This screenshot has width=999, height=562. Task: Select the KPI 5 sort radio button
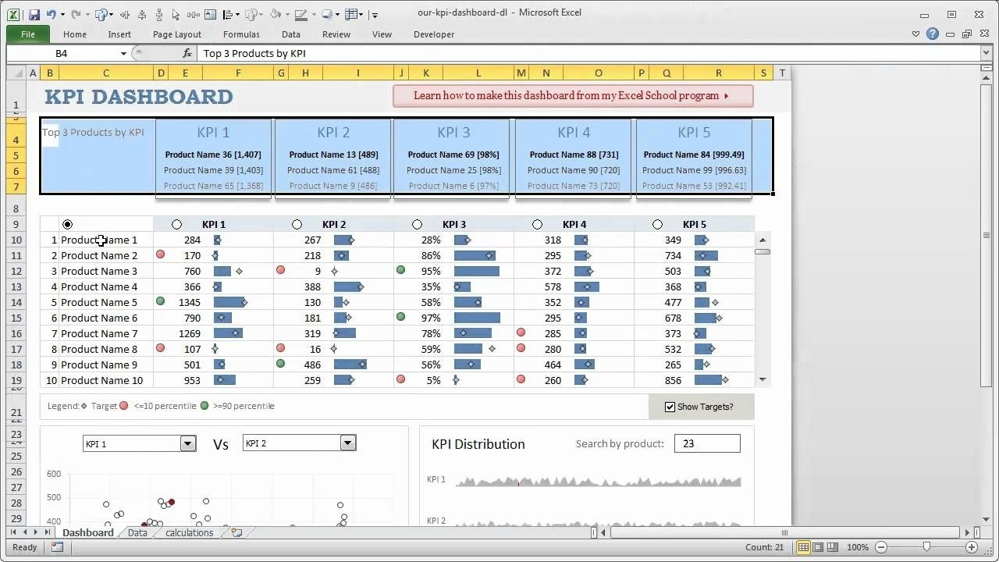coord(657,224)
